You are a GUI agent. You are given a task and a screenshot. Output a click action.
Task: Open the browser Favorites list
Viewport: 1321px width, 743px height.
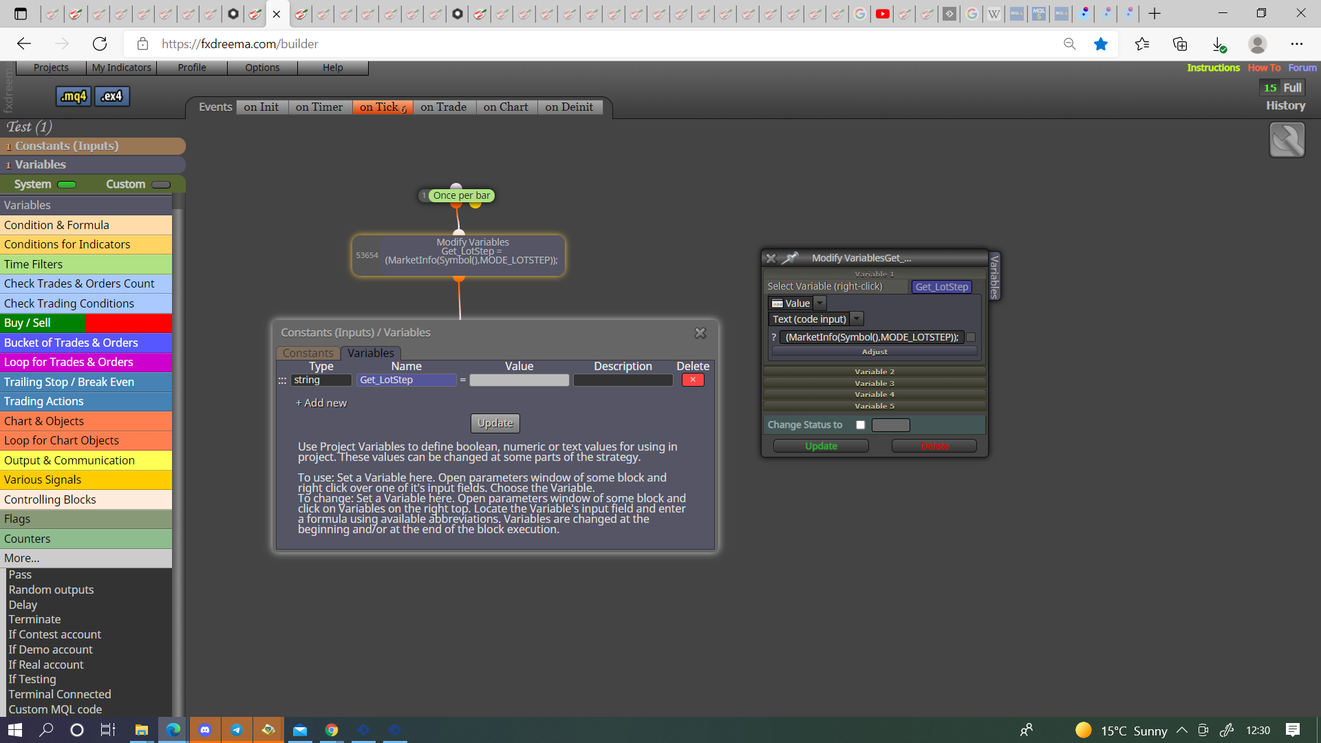(1142, 44)
